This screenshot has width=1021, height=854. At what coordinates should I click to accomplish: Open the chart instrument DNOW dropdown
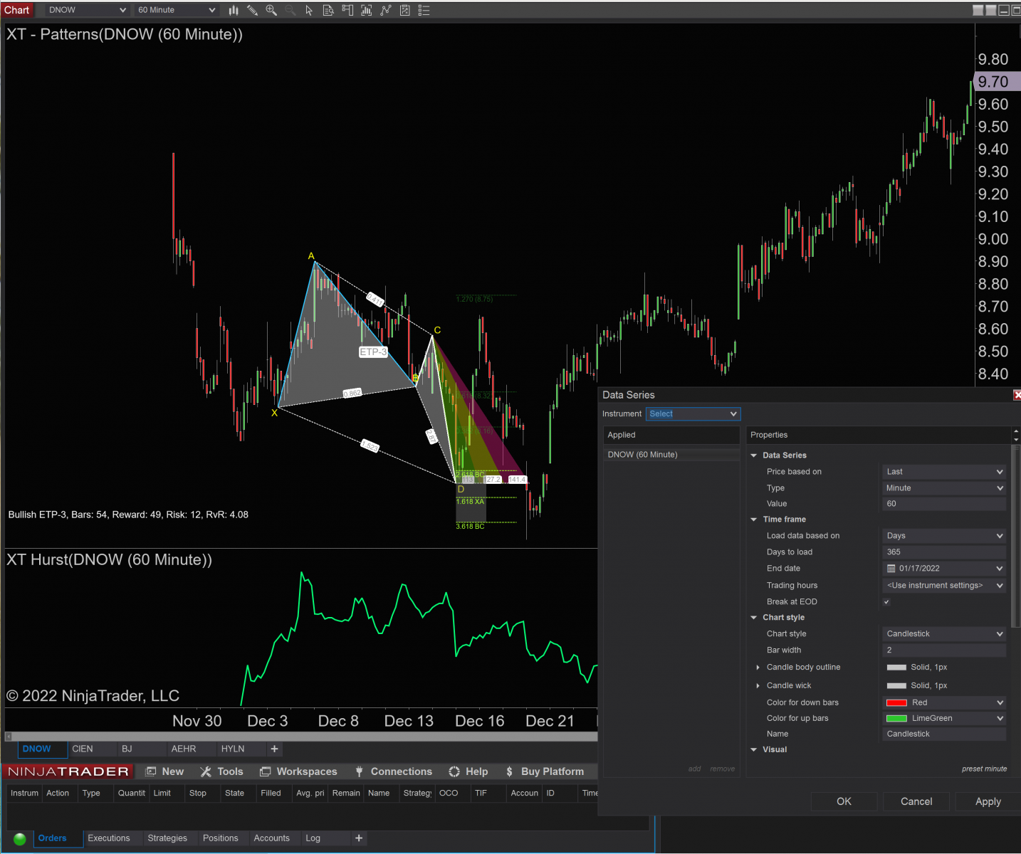click(x=88, y=10)
